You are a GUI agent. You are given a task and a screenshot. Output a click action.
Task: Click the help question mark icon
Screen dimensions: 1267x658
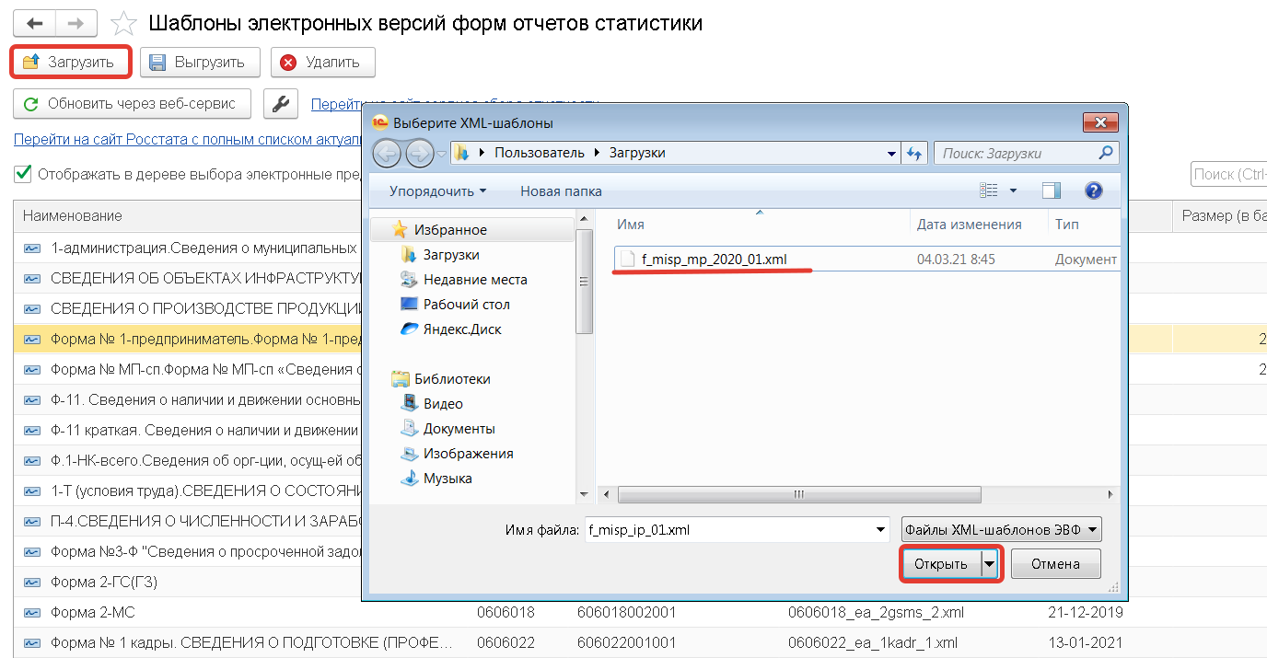pyautogui.click(x=1093, y=190)
